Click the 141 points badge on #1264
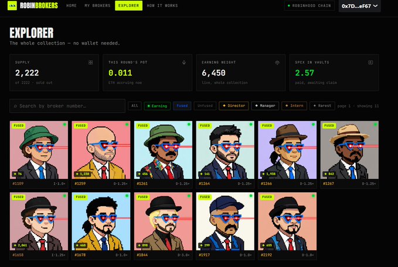The height and width of the screenshot is (267, 398). tap(205, 174)
